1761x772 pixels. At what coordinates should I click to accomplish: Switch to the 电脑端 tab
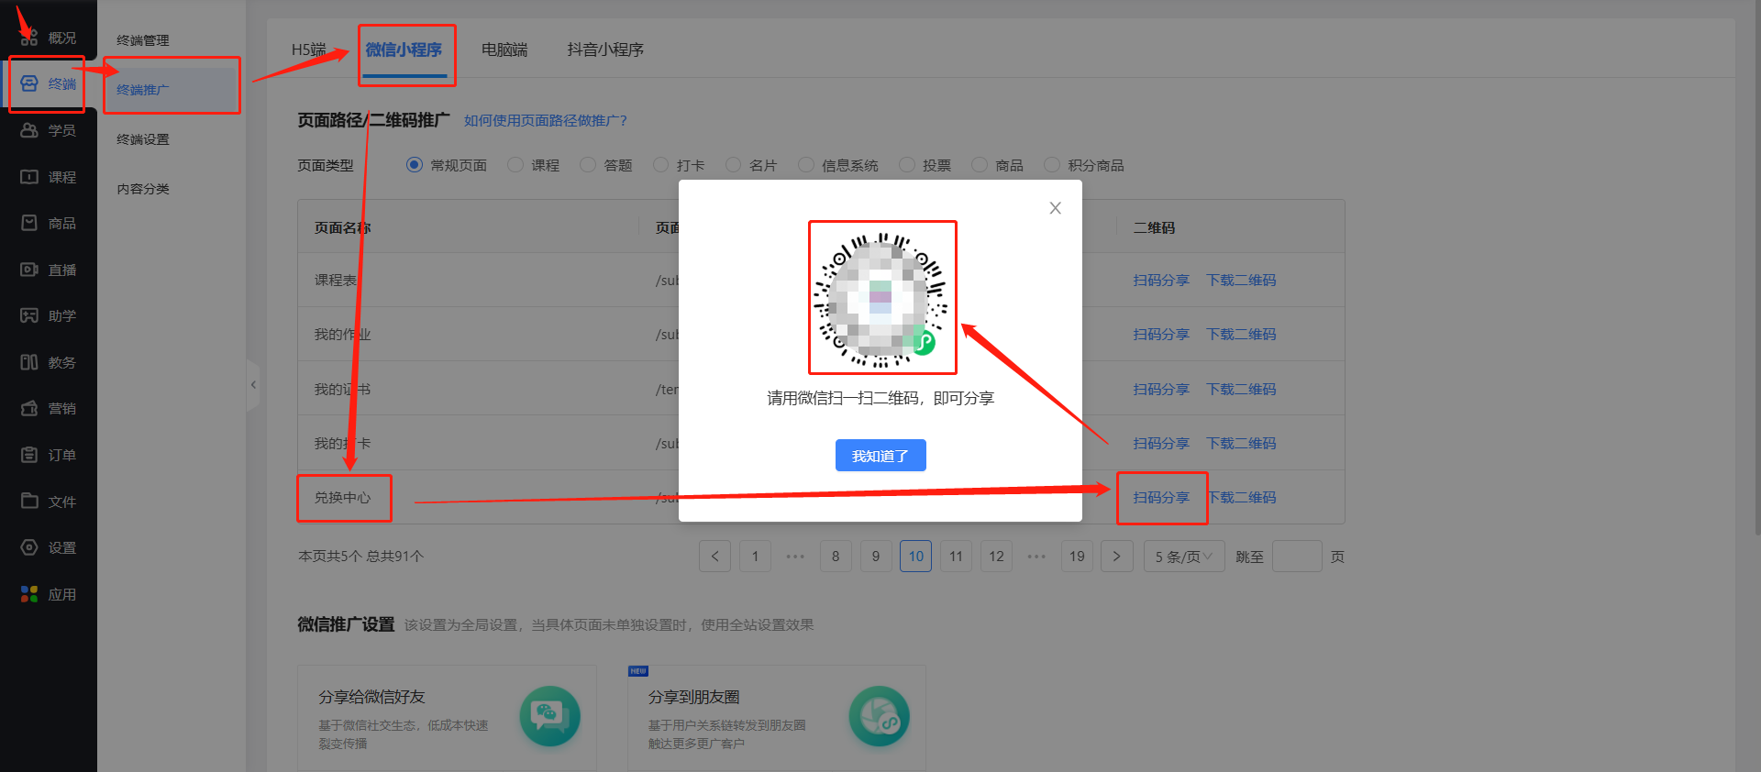[x=504, y=50]
